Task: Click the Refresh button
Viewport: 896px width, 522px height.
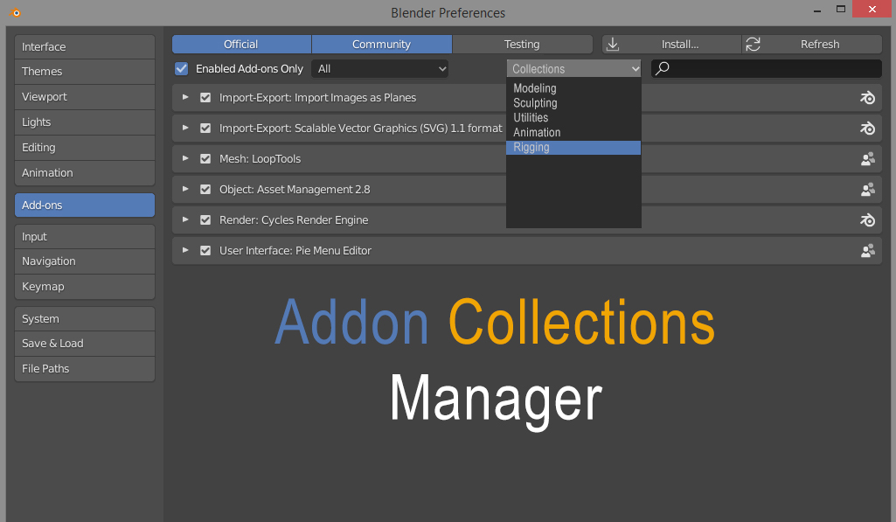Action: [x=812, y=44]
